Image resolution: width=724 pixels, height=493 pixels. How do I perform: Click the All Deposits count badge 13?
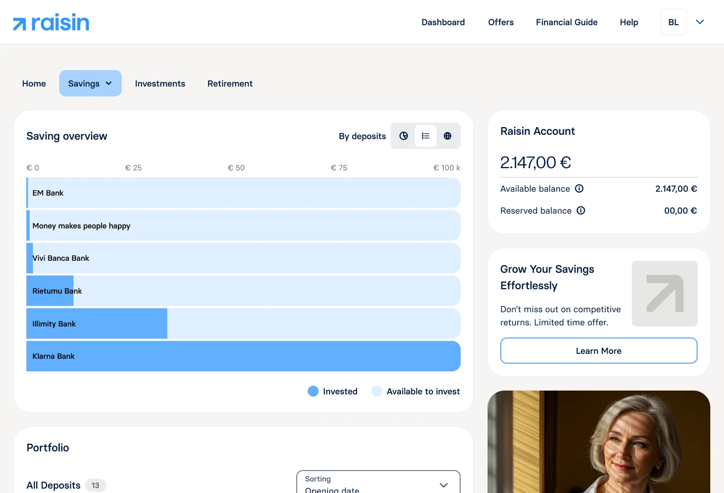[95, 485]
